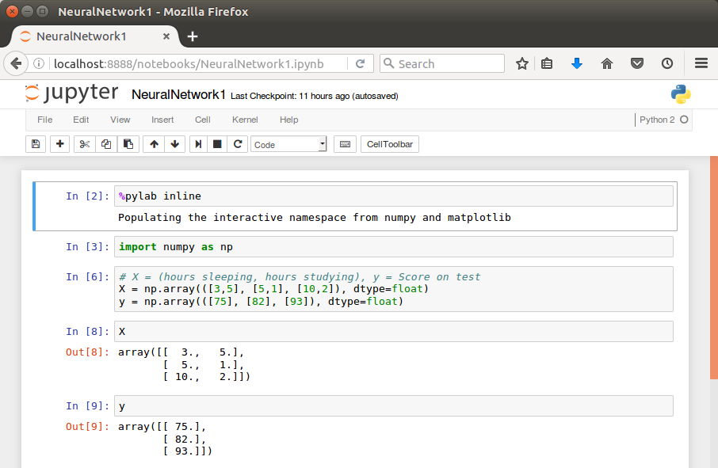Open Firefox hamburger menu
Viewport: 718px width, 468px height.
701,63
